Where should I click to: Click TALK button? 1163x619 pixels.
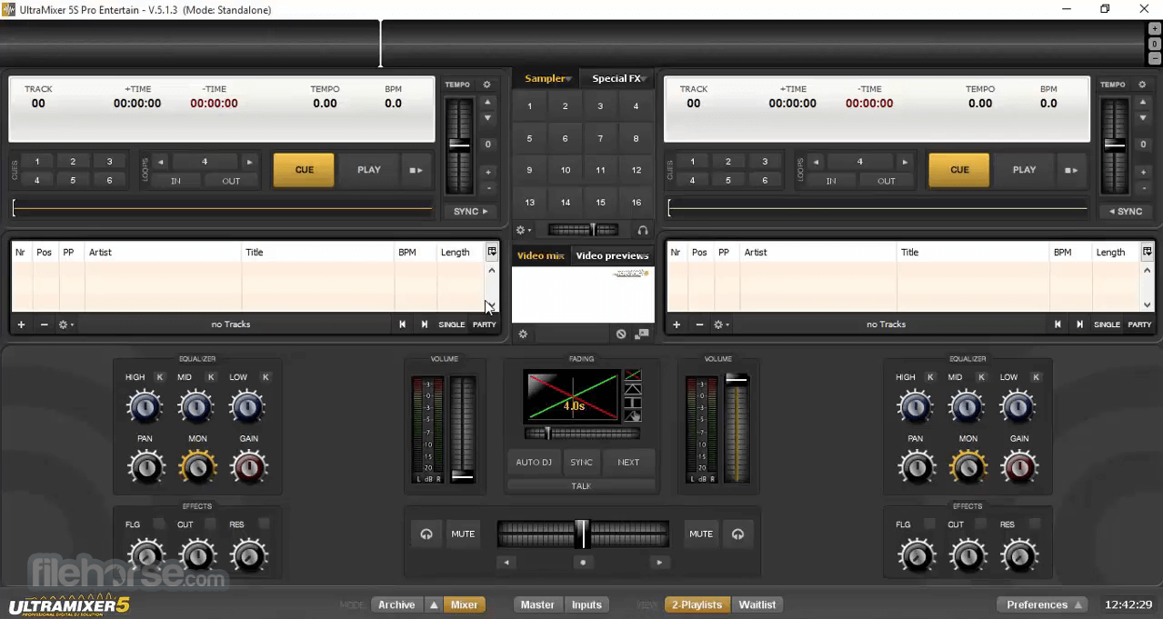pyautogui.click(x=581, y=486)
